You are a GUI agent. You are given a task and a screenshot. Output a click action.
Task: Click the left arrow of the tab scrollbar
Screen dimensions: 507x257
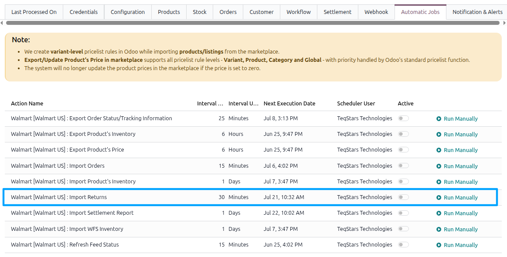point(2,23)
